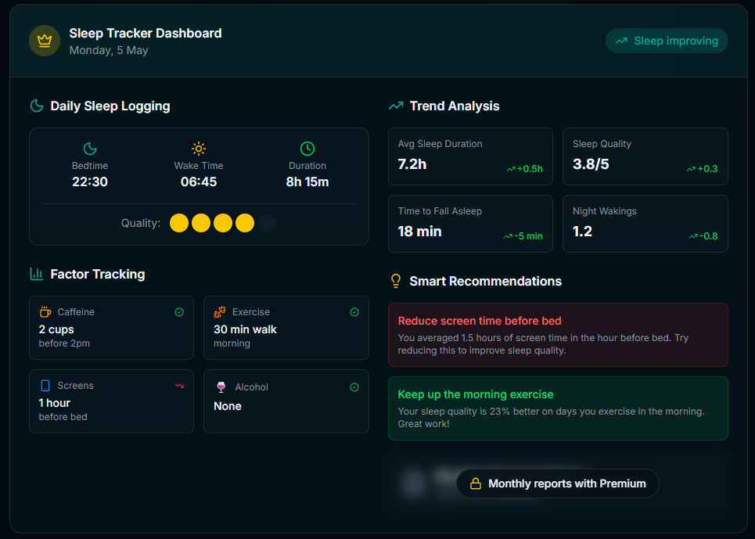Select the second quality rating dot

(x=201, y=223)
